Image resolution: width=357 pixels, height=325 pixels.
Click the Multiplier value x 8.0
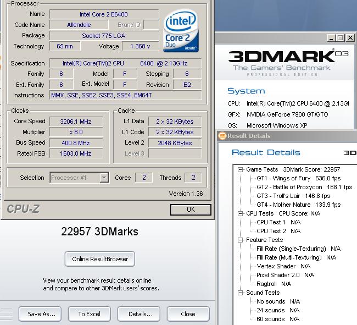coord(76,132)
